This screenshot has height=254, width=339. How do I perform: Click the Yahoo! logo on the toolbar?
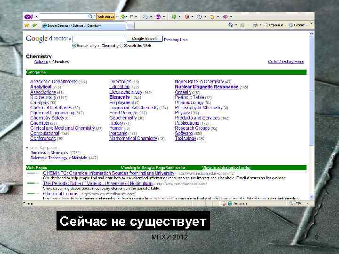pyautogui.click(x=29, y=16)
